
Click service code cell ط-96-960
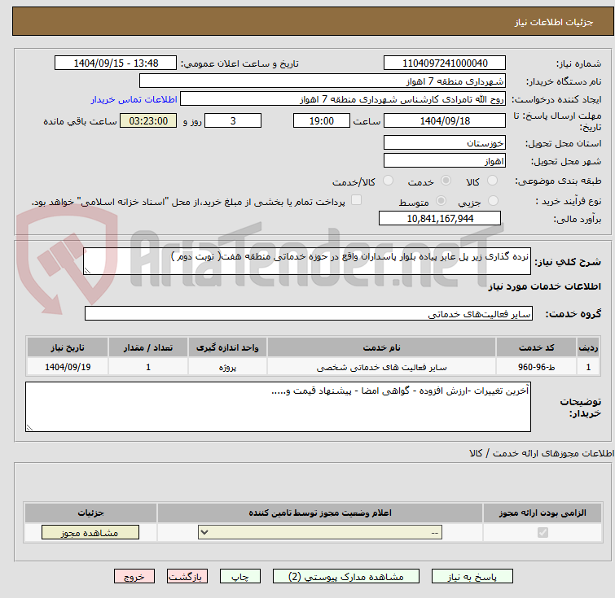[536, 367]
